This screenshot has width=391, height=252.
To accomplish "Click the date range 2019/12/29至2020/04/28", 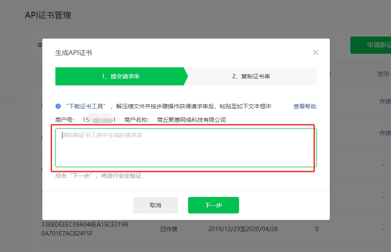I will click(243, 229).
